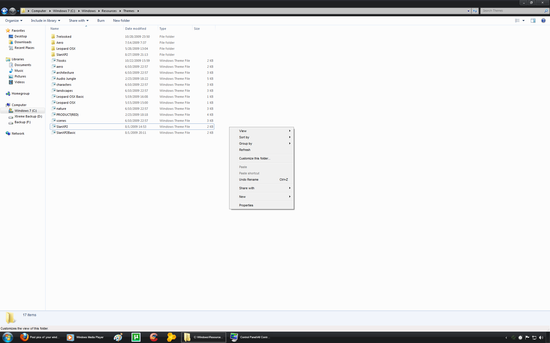Click the SlanXP2 theme file icon
Viewport: 550px width, 343px height.
tap(53, 126)
